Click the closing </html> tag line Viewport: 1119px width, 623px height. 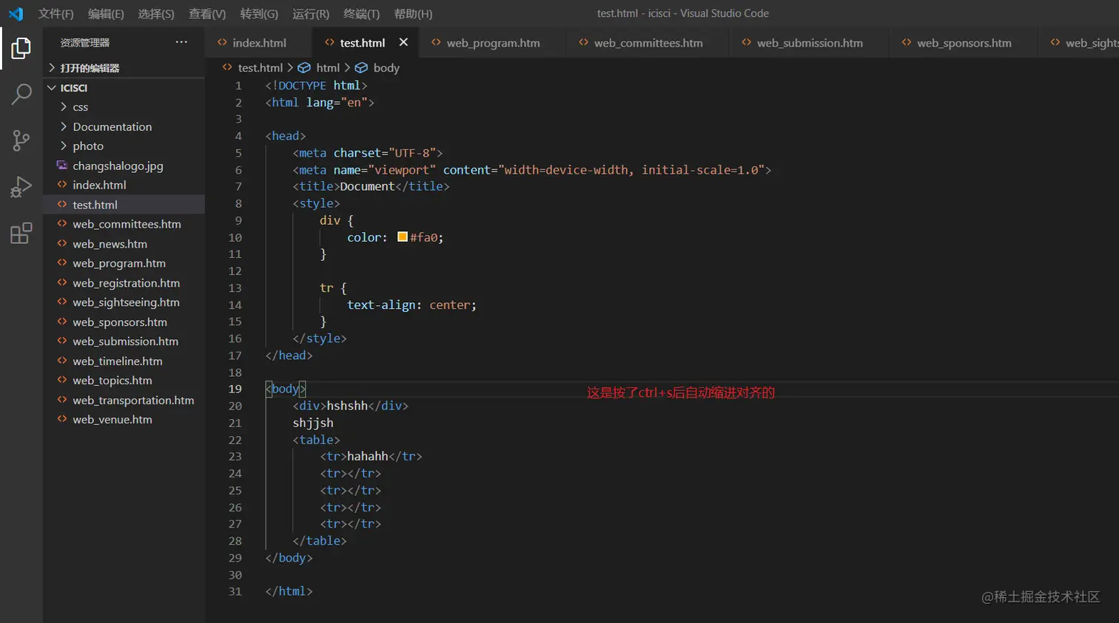[x=289, y=591]
